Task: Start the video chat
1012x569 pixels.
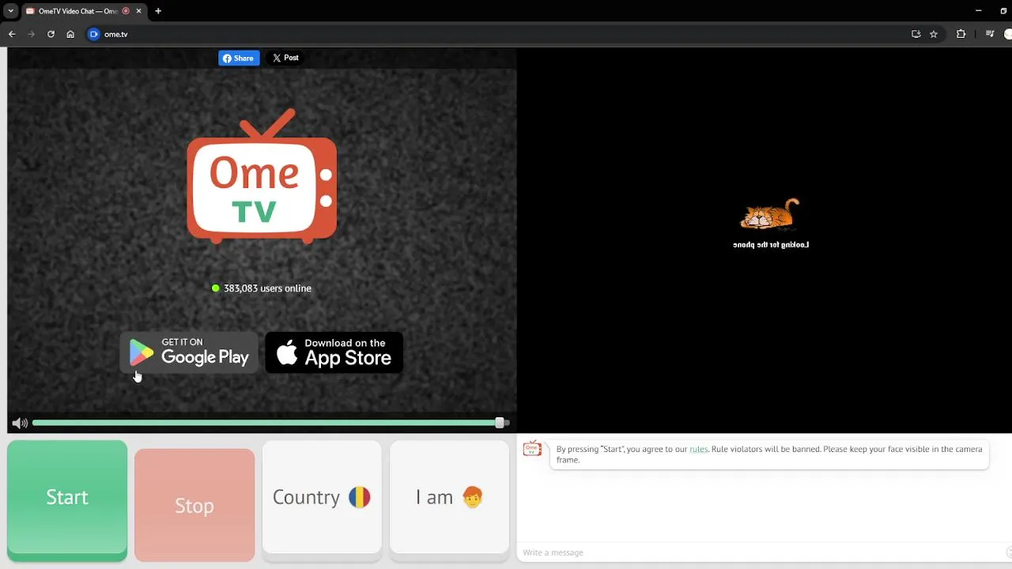Action: (67, 500)
